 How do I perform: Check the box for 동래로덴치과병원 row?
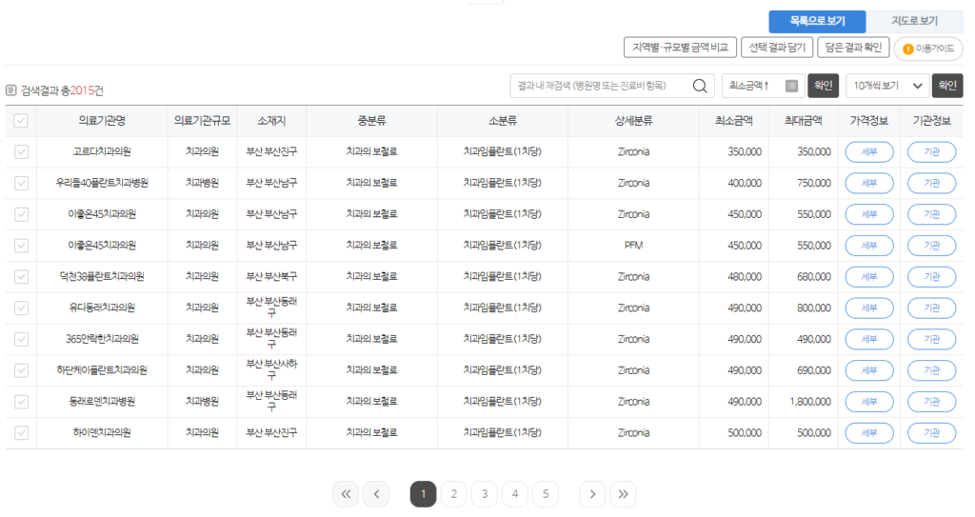[x=21, y=401]
